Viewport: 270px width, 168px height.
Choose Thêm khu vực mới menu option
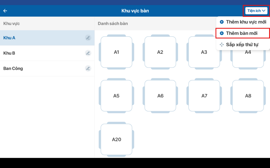(246, 22)
